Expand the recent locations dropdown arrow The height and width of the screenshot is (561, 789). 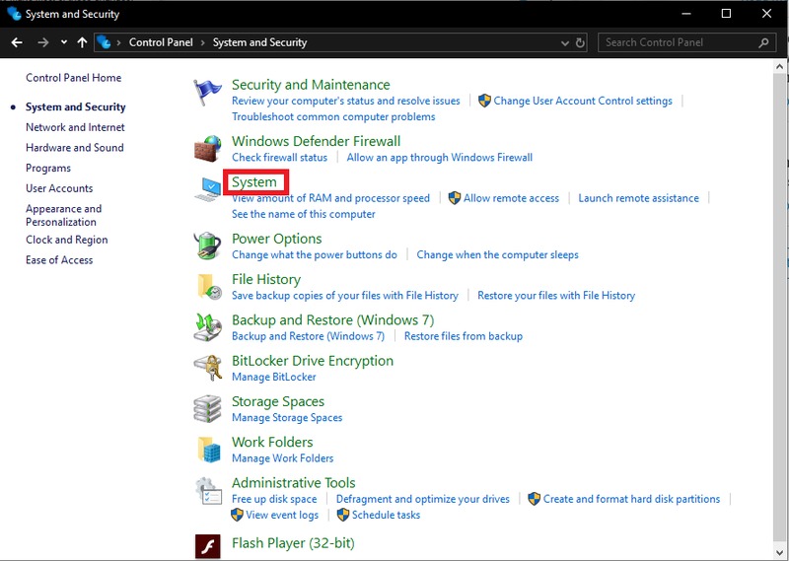point(64,43)
